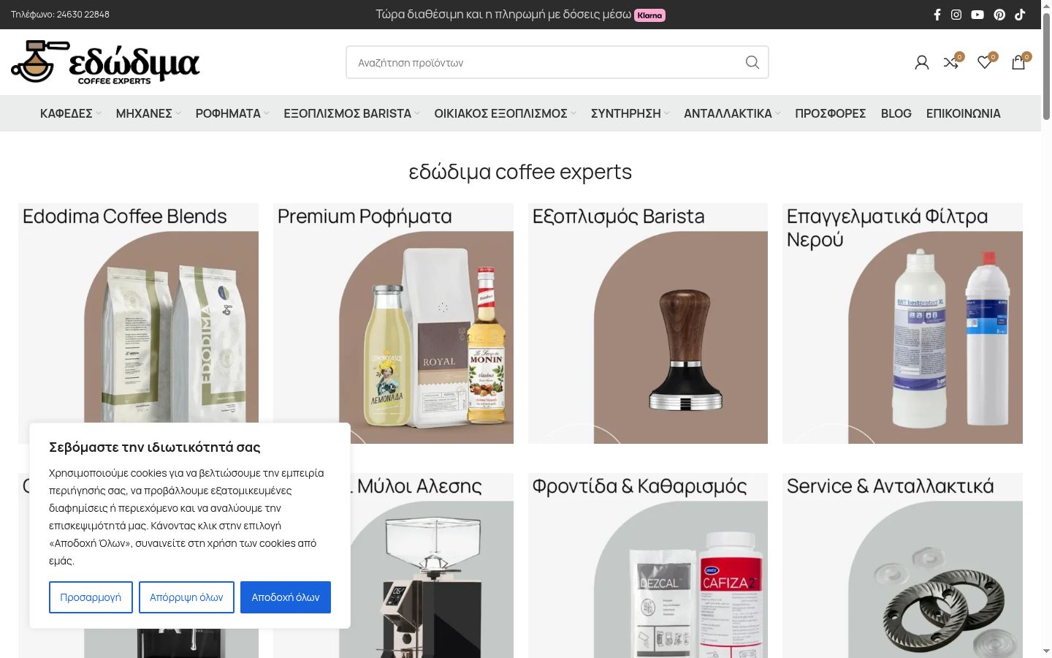Image resolution: width=1052 pixels, height=658 pixels.
Task: Open the Φροντίδα & Καθαρισμός category card
Action: (648, 565)
